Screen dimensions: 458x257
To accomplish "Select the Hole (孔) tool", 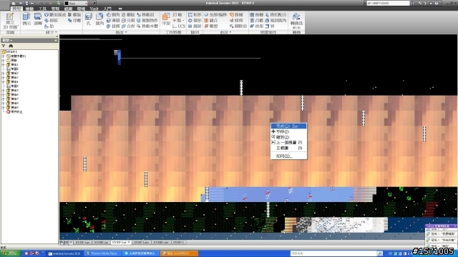I will tap(89, 19).
